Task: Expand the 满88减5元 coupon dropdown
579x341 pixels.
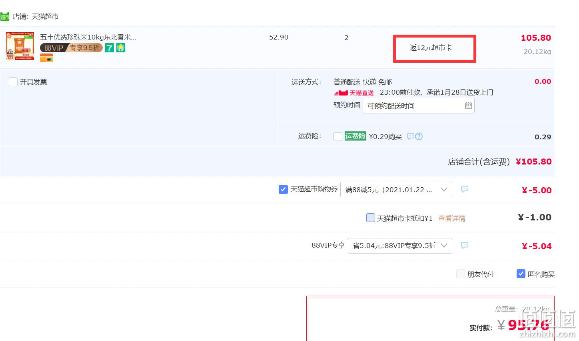Action: click(x=396, y=189)
